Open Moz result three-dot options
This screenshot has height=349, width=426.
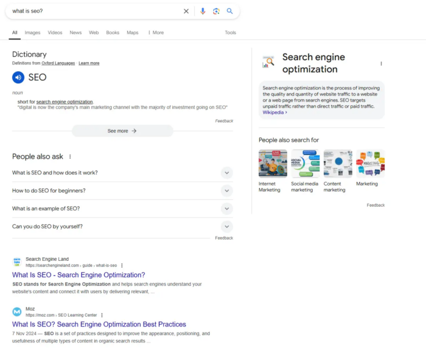pyautogui.click(x=102, y=315)
